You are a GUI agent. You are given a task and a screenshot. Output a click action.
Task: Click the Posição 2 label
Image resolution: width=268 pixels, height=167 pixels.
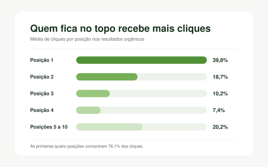42,77
